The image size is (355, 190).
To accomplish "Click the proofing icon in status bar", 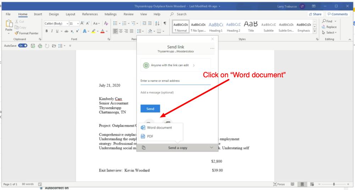I will click(x=40, y=184).
